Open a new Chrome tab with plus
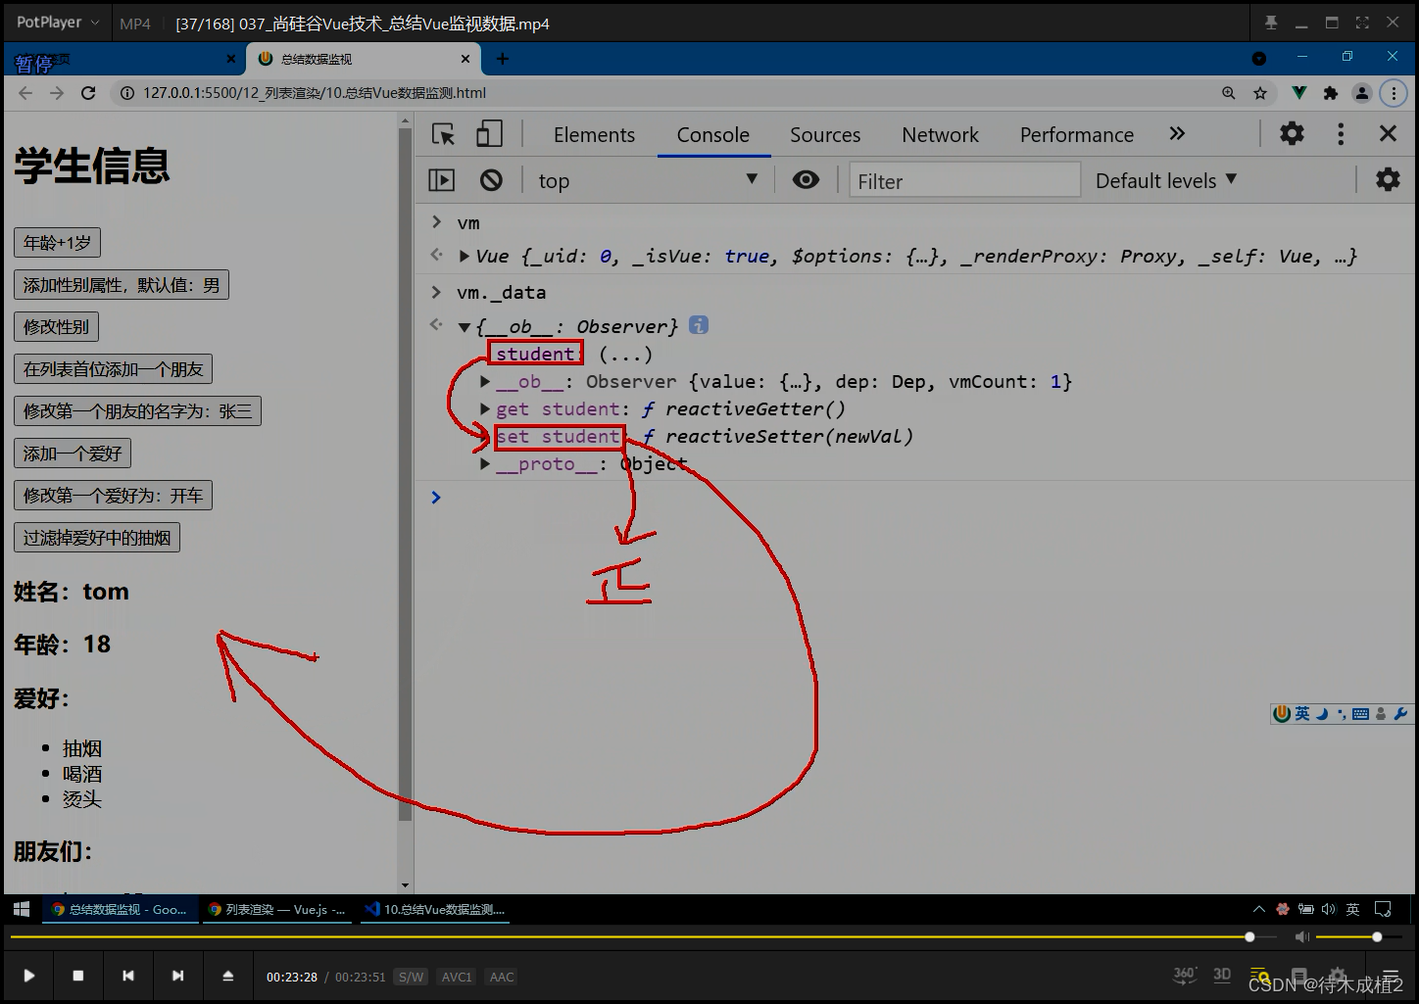 (x=503, y=59)
